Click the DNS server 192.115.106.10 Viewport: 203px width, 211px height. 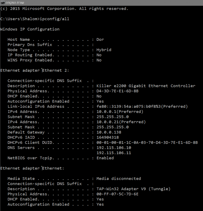[114, 148]
